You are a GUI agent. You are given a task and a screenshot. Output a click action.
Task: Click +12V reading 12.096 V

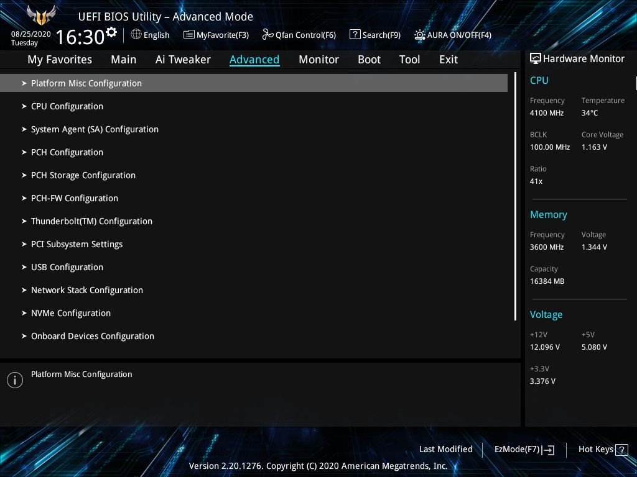click(x=544, y=347)
